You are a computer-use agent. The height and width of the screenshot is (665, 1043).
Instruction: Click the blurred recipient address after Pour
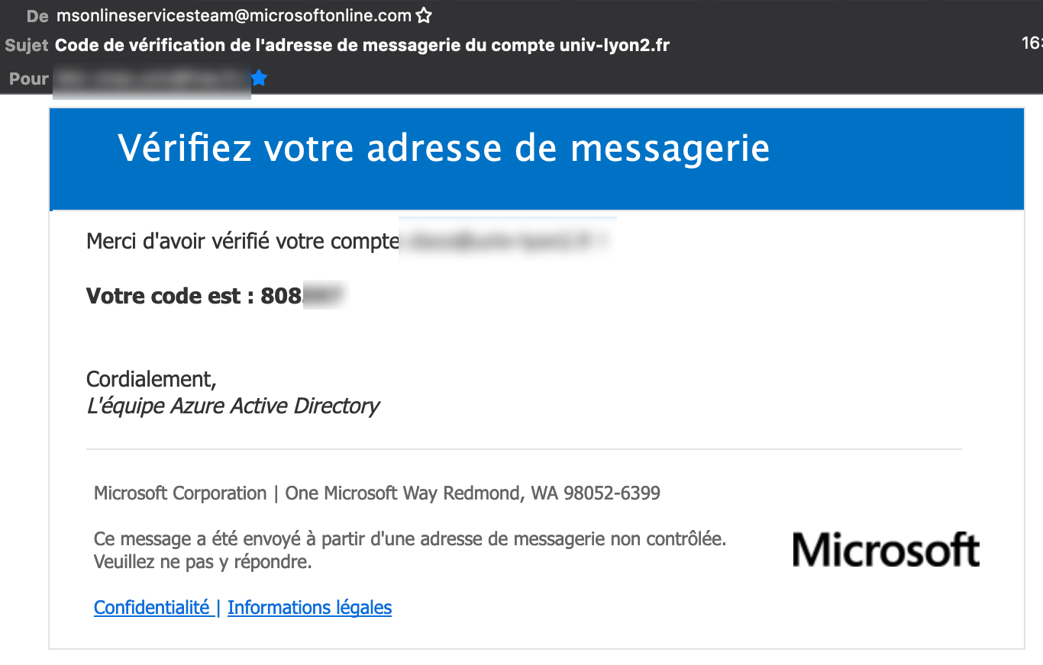click(152, 79)
